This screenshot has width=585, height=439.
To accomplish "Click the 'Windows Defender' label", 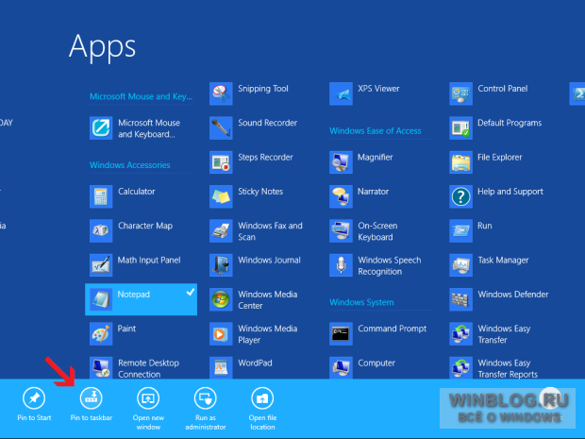I will coord(513,295).
